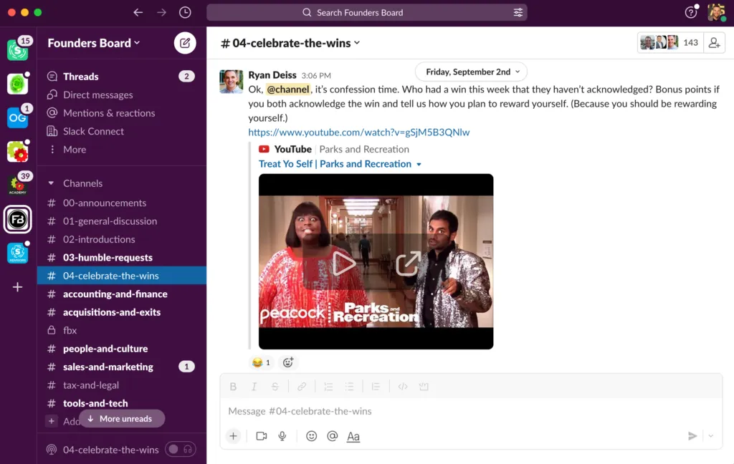Insert a bulleted list
Viewport: 734px width, 464px height.
click(x=349, y=387)
